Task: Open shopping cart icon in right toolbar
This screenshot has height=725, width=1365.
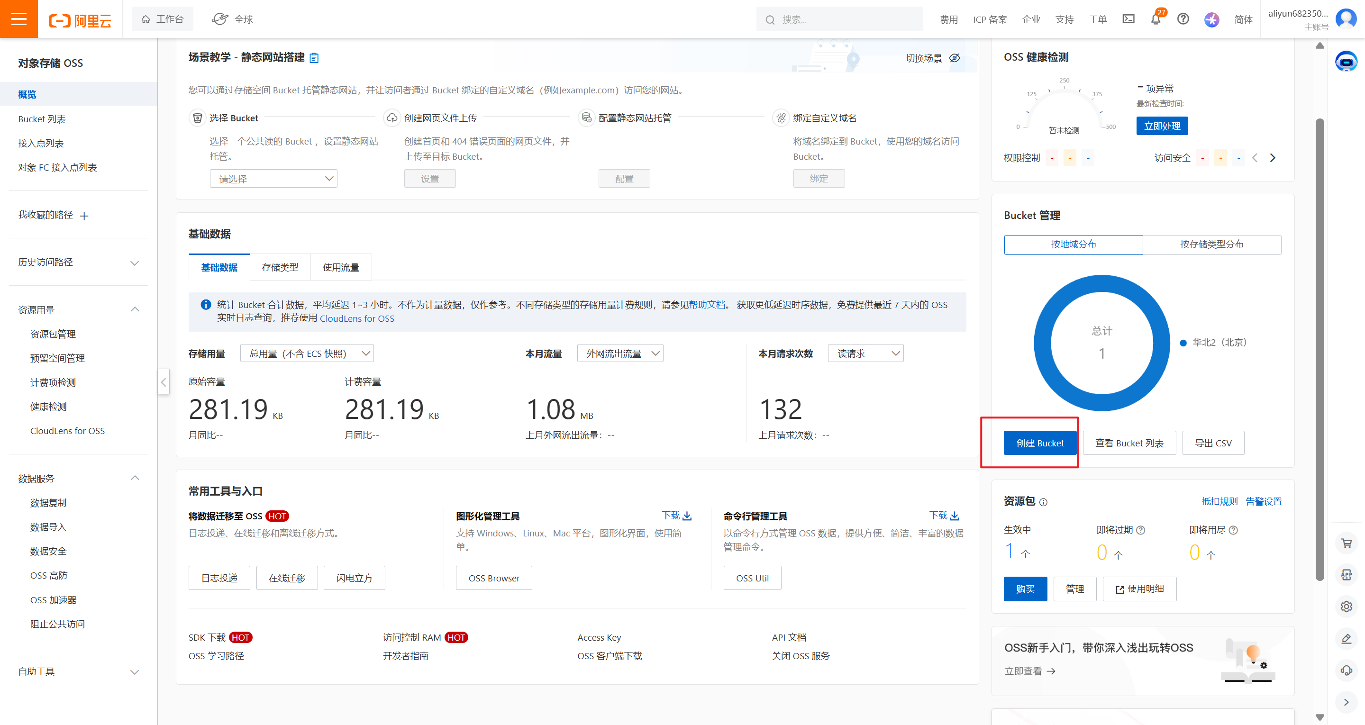Action: [x=1347, y=543]
